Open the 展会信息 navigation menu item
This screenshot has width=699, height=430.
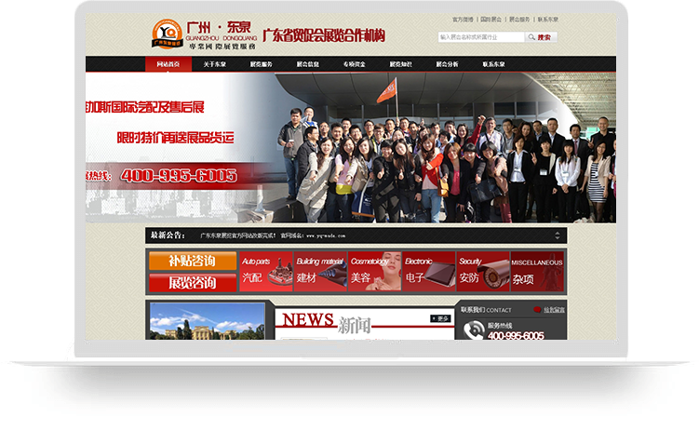pyautogui.click(x=307, y=64)
